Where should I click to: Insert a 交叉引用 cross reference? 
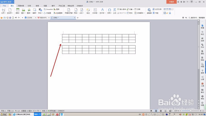[157, 9]
